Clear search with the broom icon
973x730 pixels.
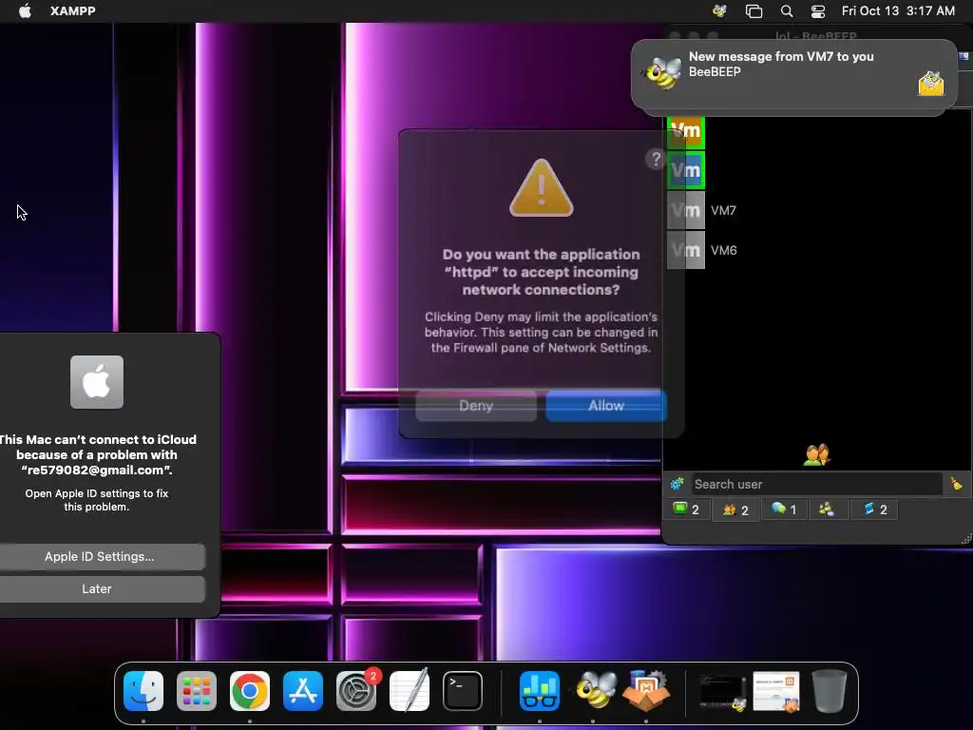pos(956,484)
